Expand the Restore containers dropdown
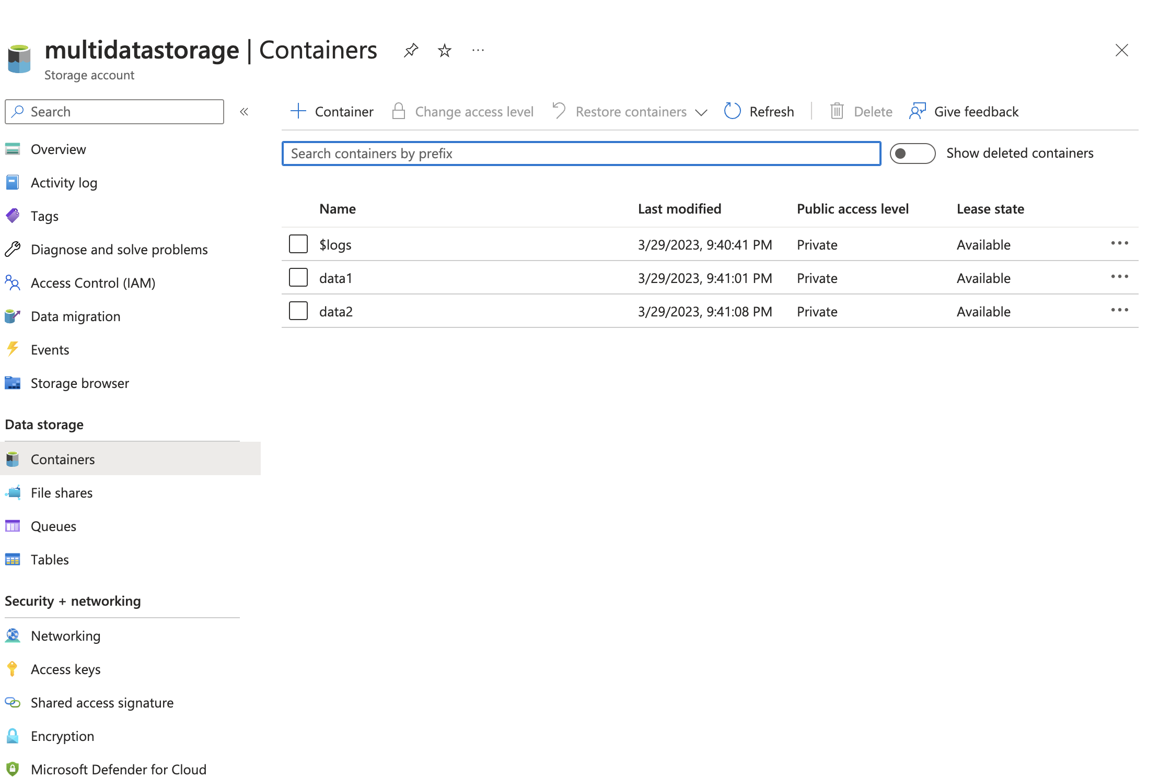Screen dimensions: 1159x778 [x=701, y=112]
